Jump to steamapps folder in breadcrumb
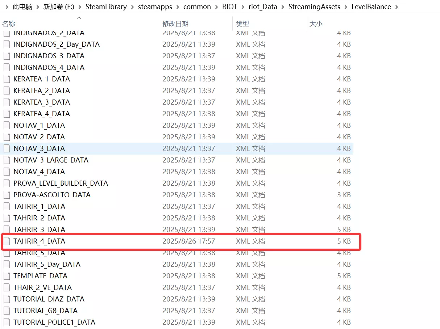This screenshot has width=440, height=329. (155, 7)
